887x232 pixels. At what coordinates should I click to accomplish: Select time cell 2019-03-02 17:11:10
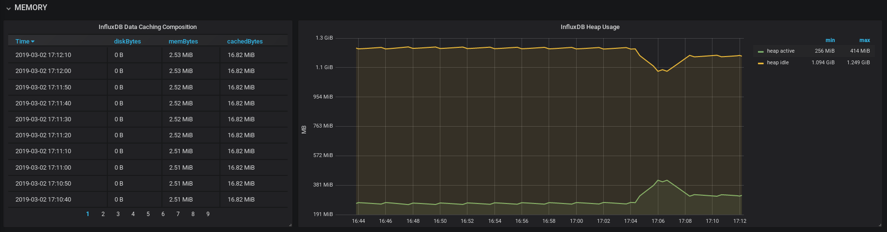point(43,151)
